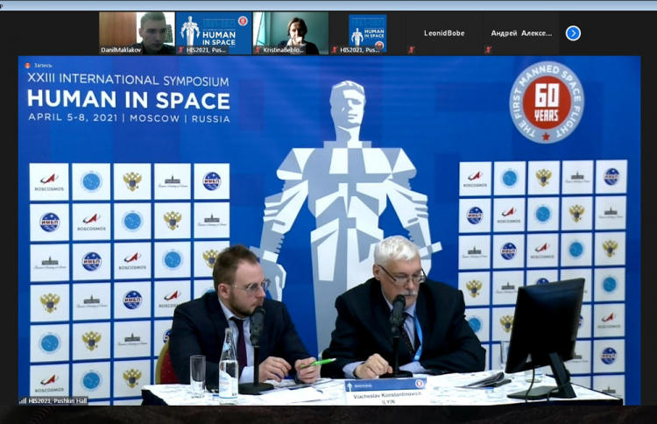Click the Запись recording label
Screen dimensions: 657x424
[44, 65]
